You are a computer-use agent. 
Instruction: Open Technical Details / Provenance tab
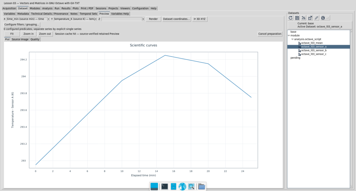pos(49,14)
